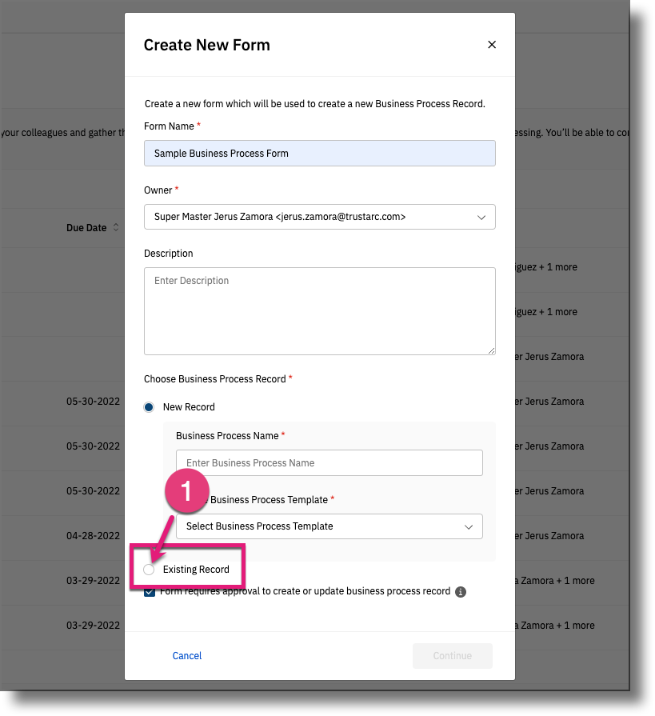Click the Enter Description text area
This screenshot has height=716, width=655.
point(320,310)
